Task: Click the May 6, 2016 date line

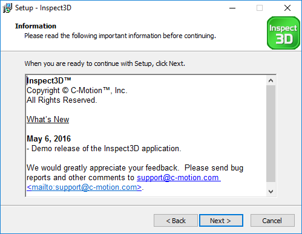Action: coord(49,138)
